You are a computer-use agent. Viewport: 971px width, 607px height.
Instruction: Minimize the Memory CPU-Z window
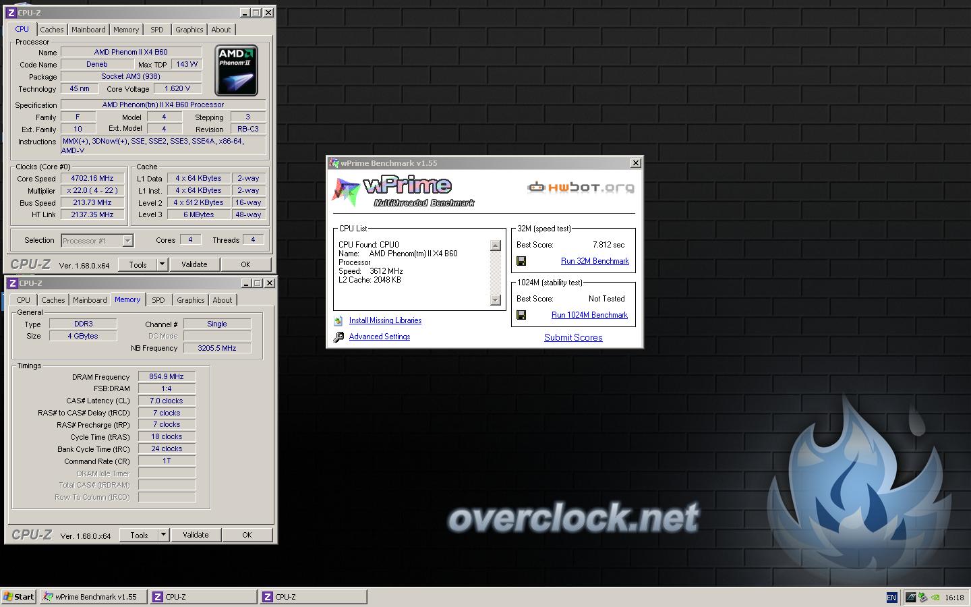pos(246,283)
